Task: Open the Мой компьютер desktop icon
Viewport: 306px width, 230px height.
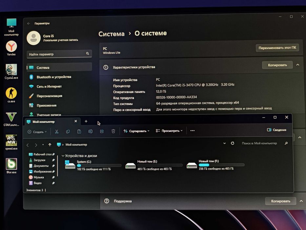Action: [11, 27]
